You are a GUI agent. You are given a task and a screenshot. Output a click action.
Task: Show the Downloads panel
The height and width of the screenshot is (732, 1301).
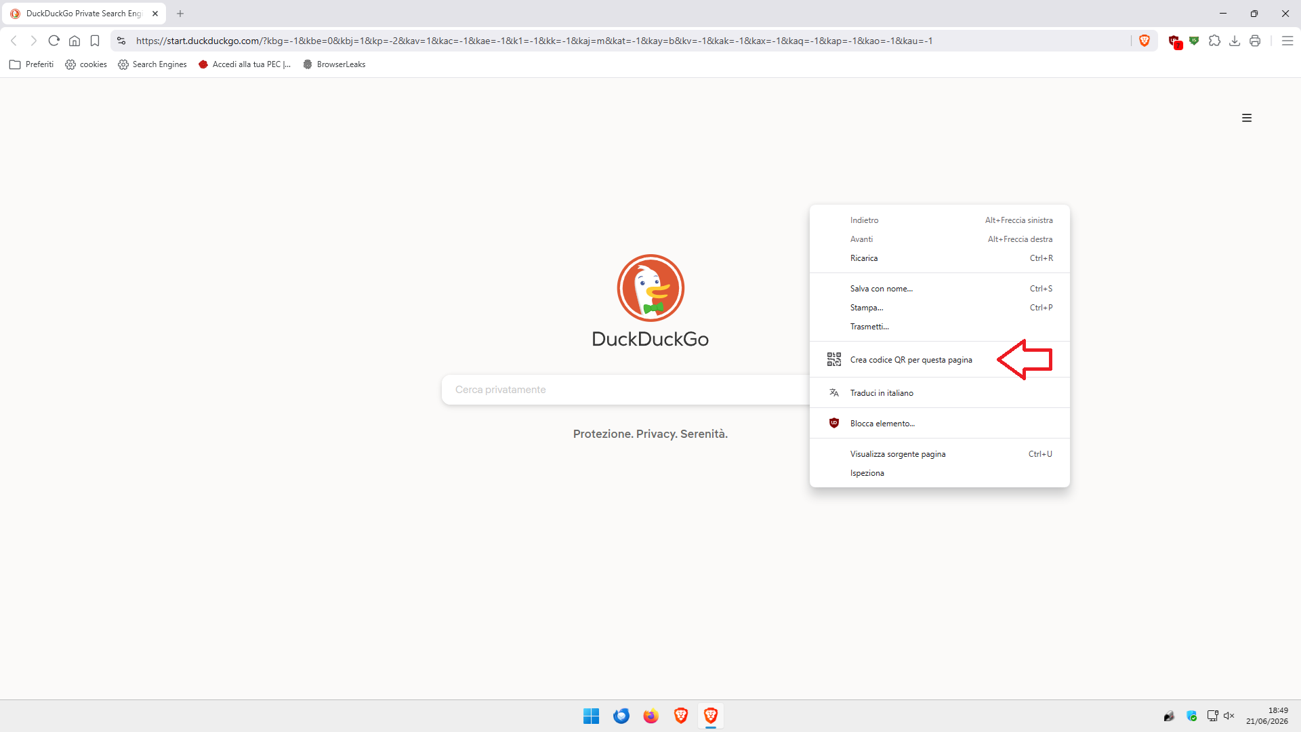pos(1235,41)
